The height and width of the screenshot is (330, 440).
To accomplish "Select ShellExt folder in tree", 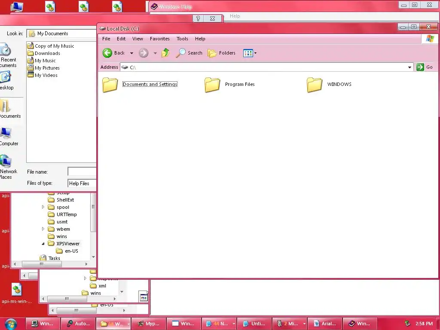I will (x=61, y=200).
